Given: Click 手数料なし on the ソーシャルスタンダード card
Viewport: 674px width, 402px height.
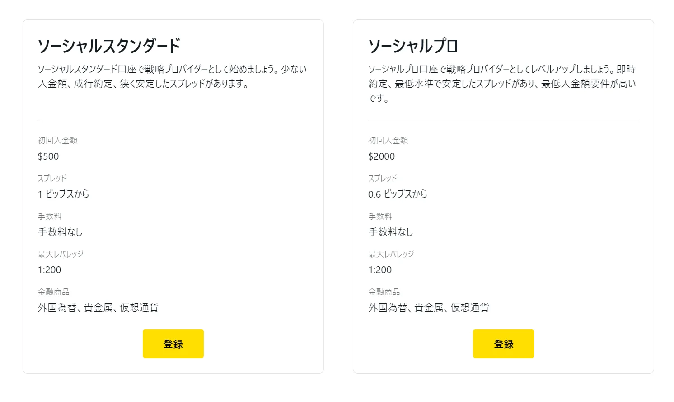Looking at the screenshot, I should [x=60, y=232].
